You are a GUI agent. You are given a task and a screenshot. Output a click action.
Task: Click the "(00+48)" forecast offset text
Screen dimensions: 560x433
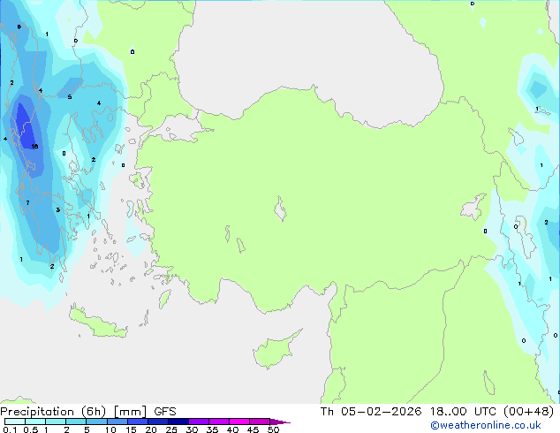tap(528, 412)
